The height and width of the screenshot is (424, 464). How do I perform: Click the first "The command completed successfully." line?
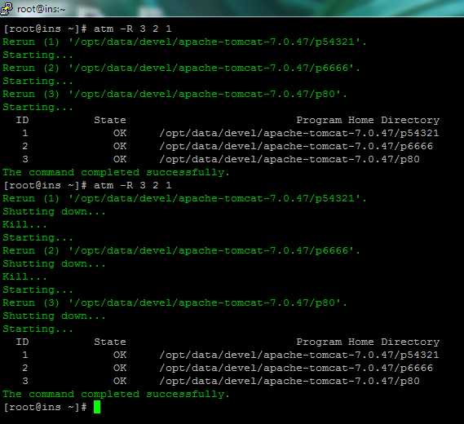click(116, 172)
